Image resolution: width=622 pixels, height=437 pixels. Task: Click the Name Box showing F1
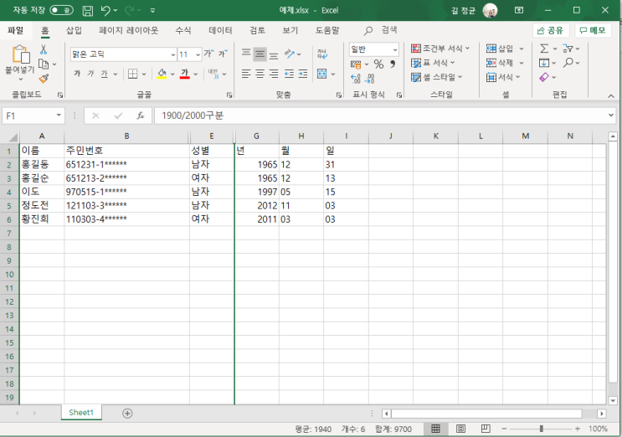33,116
